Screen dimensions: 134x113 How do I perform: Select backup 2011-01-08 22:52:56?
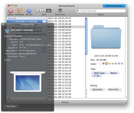click(59, 94)
